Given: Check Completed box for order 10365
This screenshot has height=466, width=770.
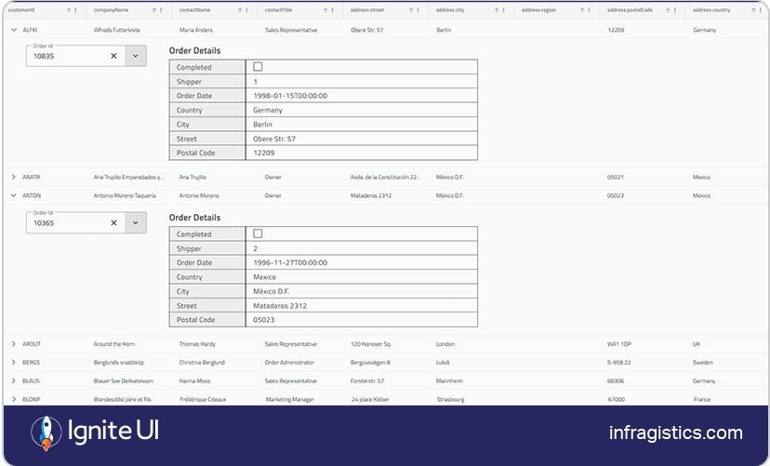Looking at the screenshot, I should pos(259,234).
